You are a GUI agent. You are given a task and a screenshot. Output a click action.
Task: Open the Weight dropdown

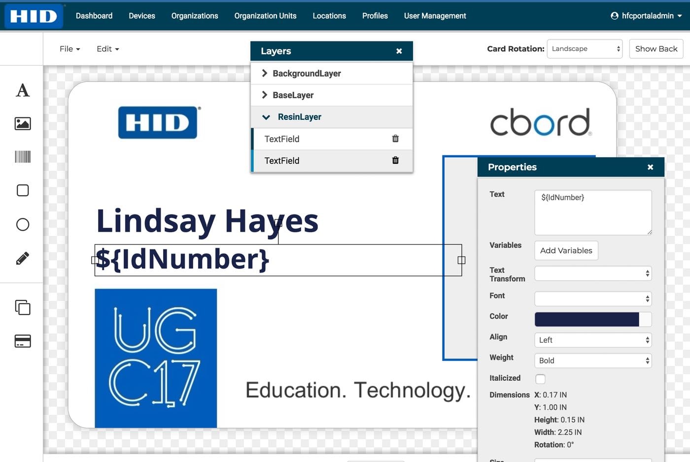pyautogui.click(x=593, y=360)
